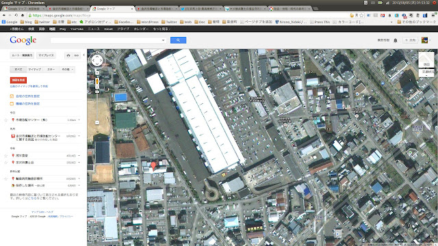Screen dimensions: 438x246
Task: Switch to the Twitter browser tab
Action: (201, 9)
